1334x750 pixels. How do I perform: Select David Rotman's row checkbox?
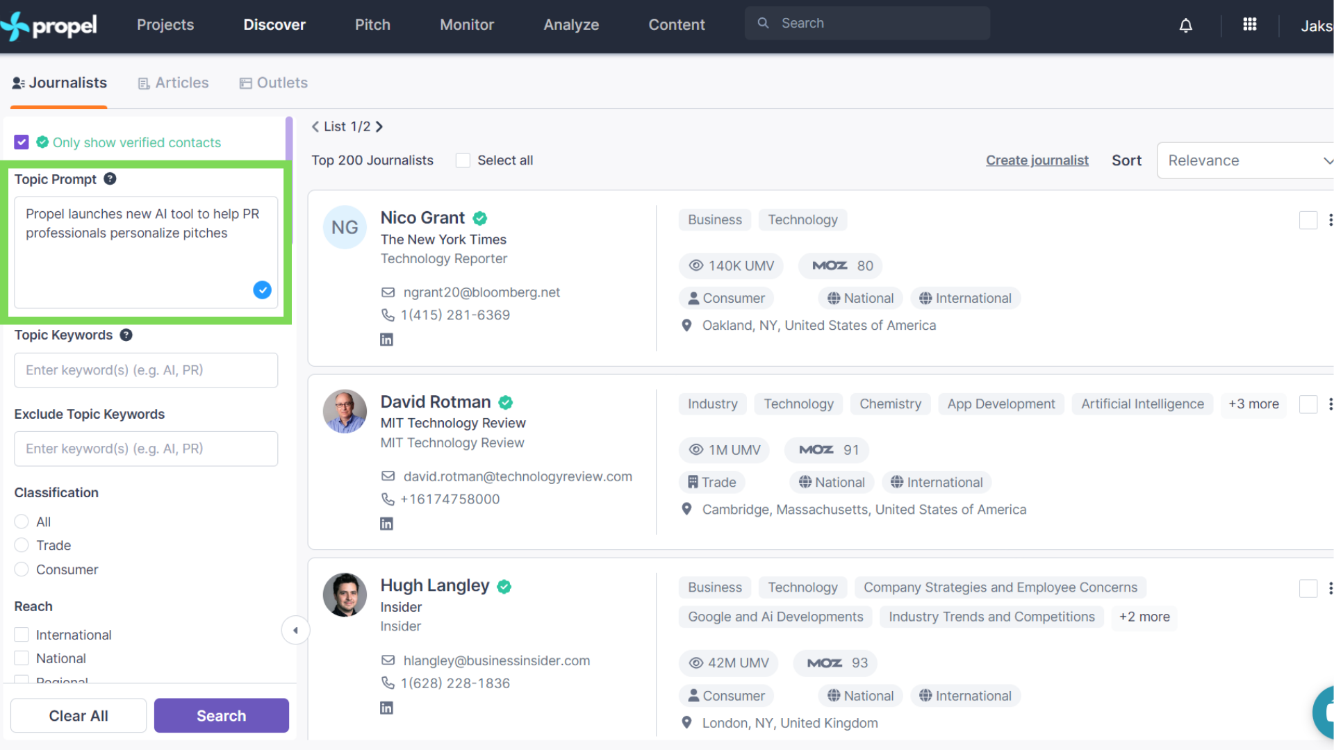pyautogui.click(x=1308, y=404)
